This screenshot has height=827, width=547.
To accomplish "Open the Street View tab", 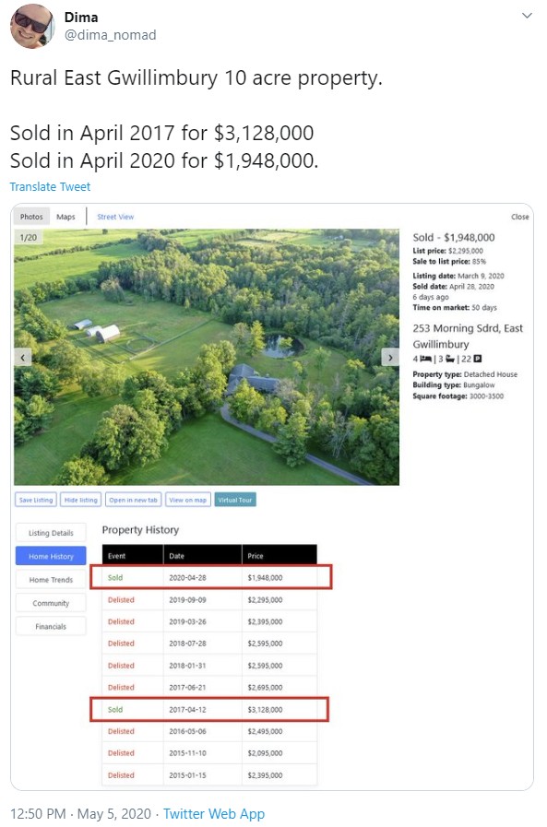I will pyautogui.click(x=115, y=217).
